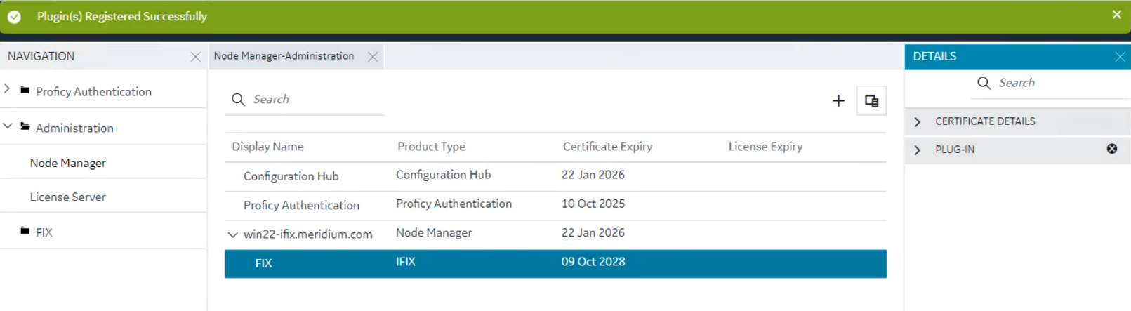Click Proficy Authentication product type cell
Viewport: 1131px width, 311px height.
click(454, 204)
